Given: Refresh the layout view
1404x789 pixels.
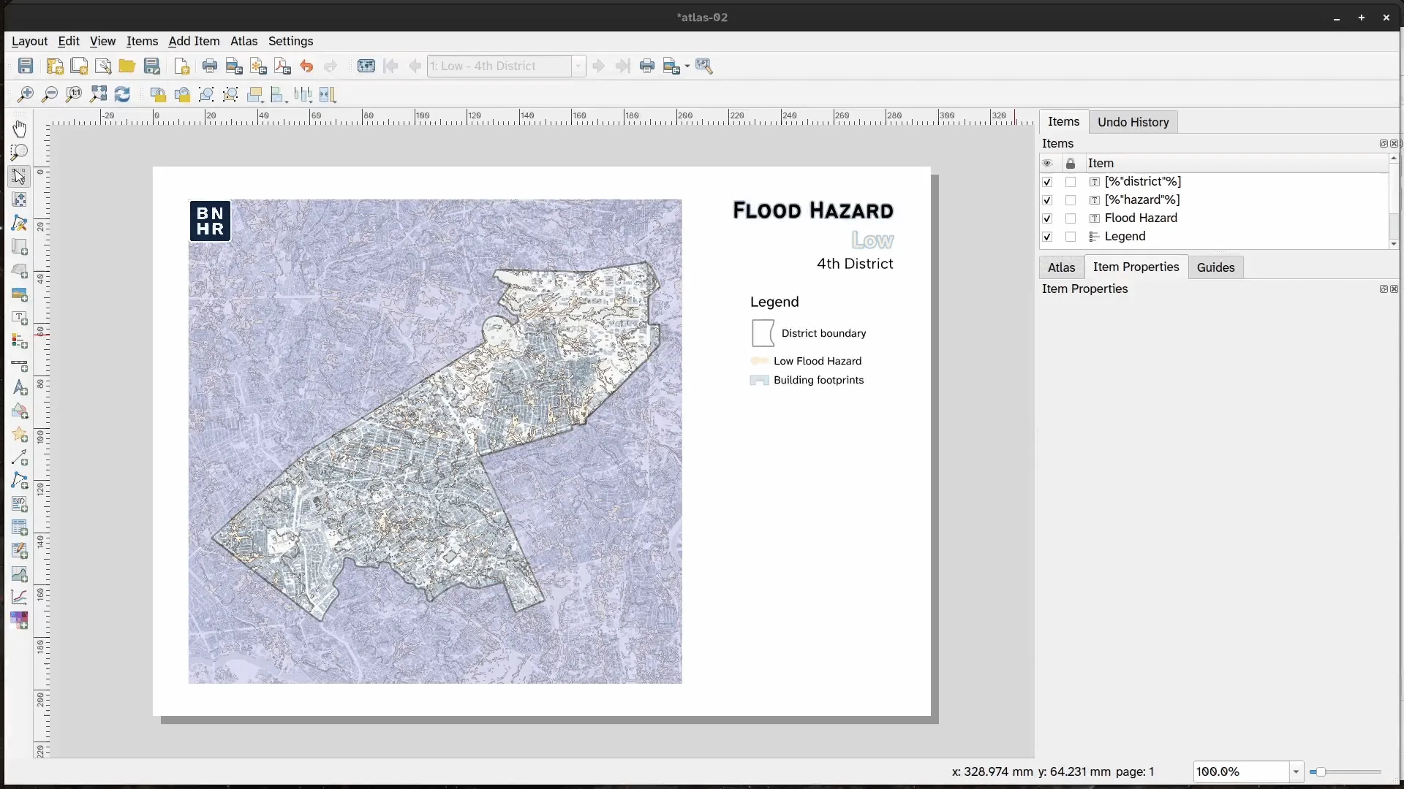Looking at the screenshot, I should point(122,94).
